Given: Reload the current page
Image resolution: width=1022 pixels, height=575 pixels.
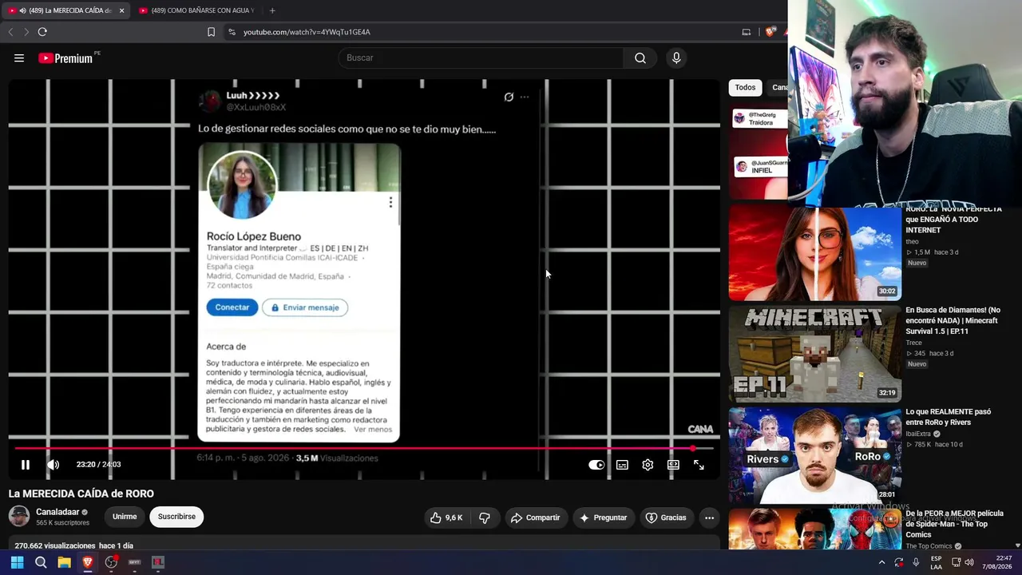Looking at the screenshot, I should coord(42,32).
